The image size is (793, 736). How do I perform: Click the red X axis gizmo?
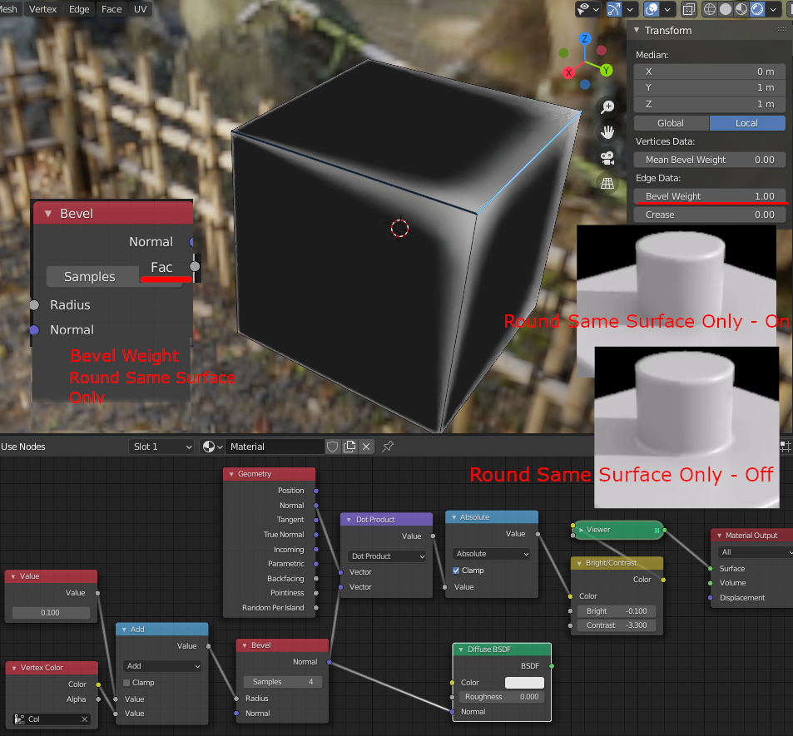click(x=568, y=73)
